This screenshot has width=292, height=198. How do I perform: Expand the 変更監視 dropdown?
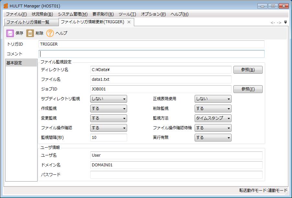(x=109, y=118)
